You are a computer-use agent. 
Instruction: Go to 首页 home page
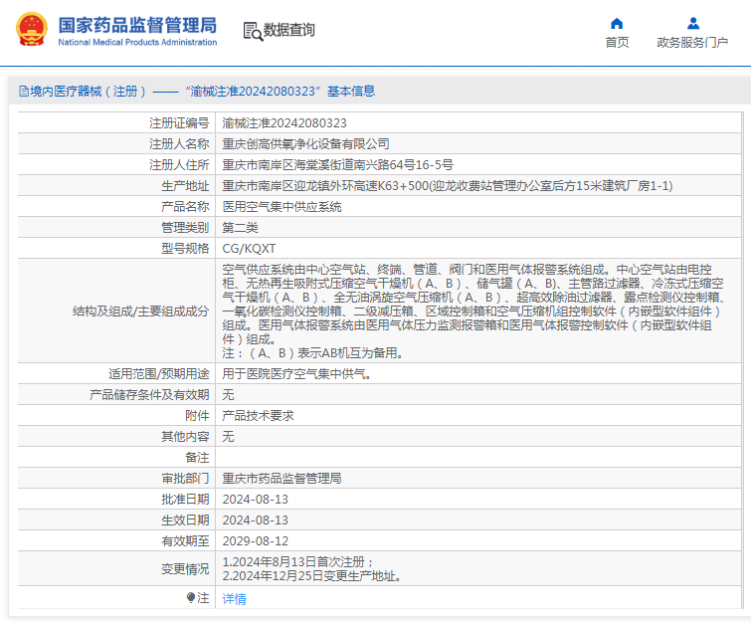pos(617,42)
